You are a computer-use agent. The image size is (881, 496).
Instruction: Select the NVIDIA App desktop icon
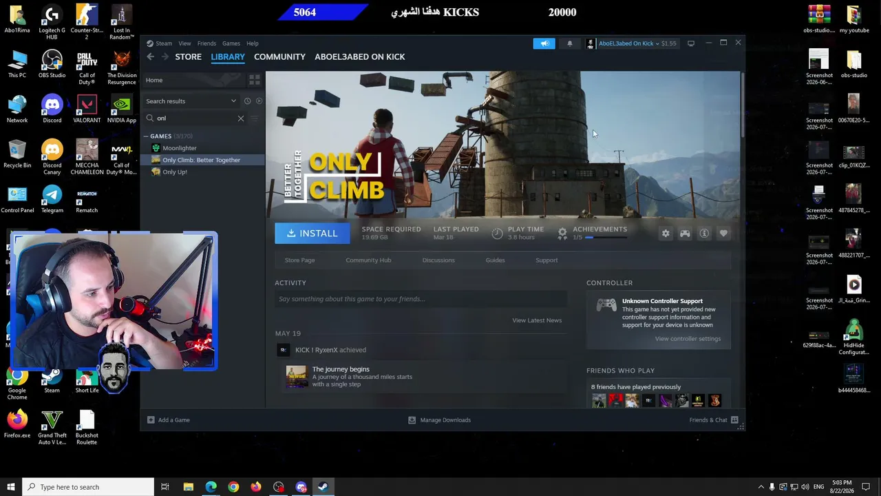121,108
